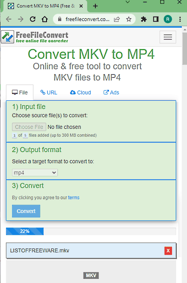Image resolution: width=187 pixels, height=283 pixels.
Task: Go to the browser home icon
Action: coord(45,19)
